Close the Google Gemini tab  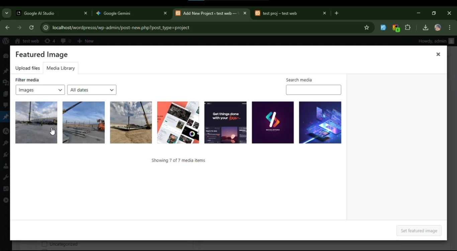[x=165, y=13]
